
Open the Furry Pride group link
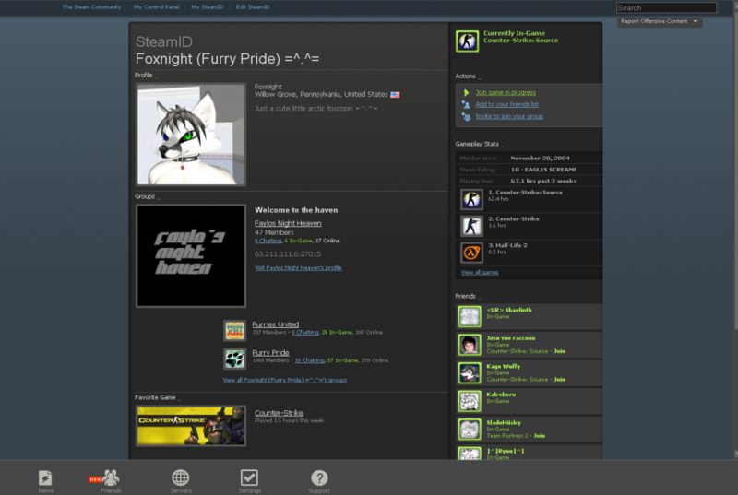click(x=270, y=352)
